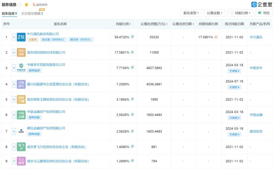Select the 股东信息 9 tab
The image size is (274, 170).
(9, 13)
